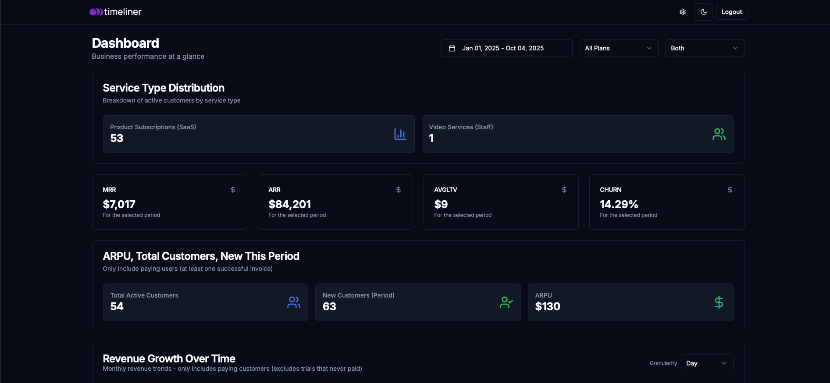Click the bar chart icon in SaaS card

[x=400, y=134]
